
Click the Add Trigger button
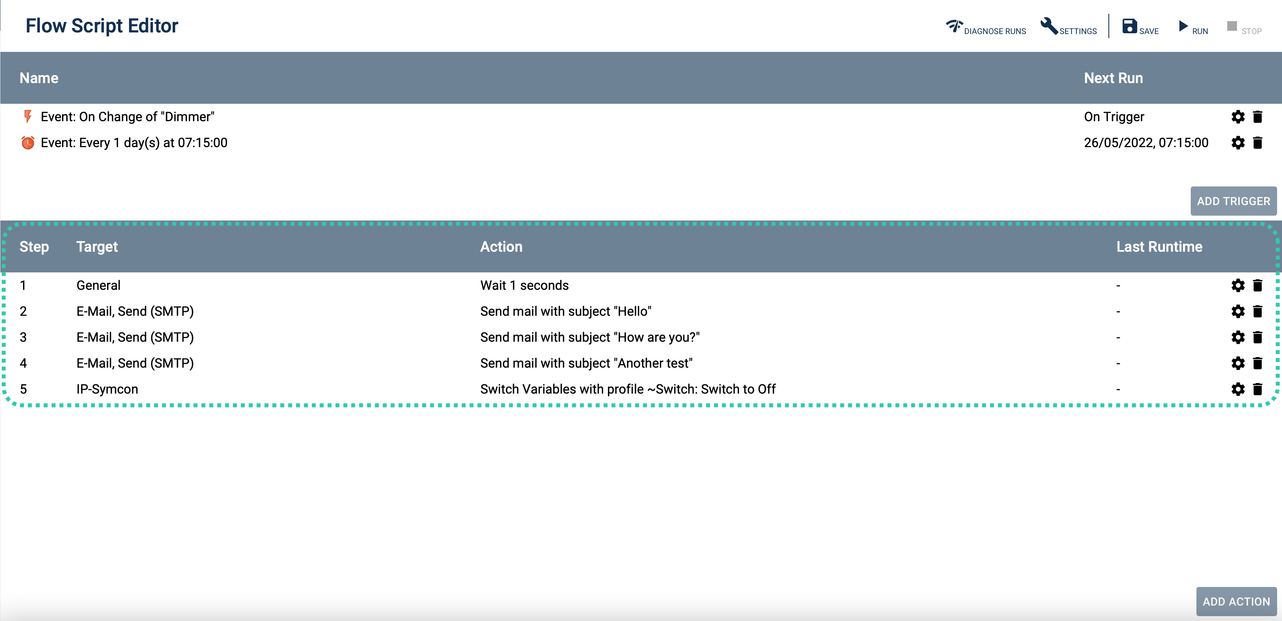tap(1233, 201)
